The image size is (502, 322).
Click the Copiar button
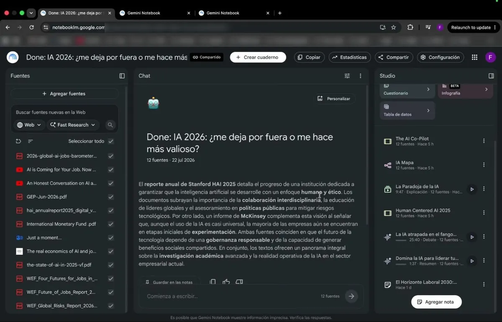pos(309,57)
